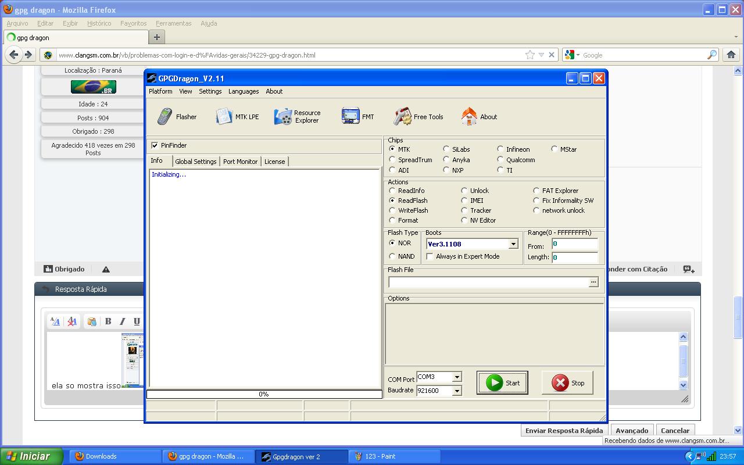
Task: Open the View menu in GPGDragon
Action: (x=185, y=91)
